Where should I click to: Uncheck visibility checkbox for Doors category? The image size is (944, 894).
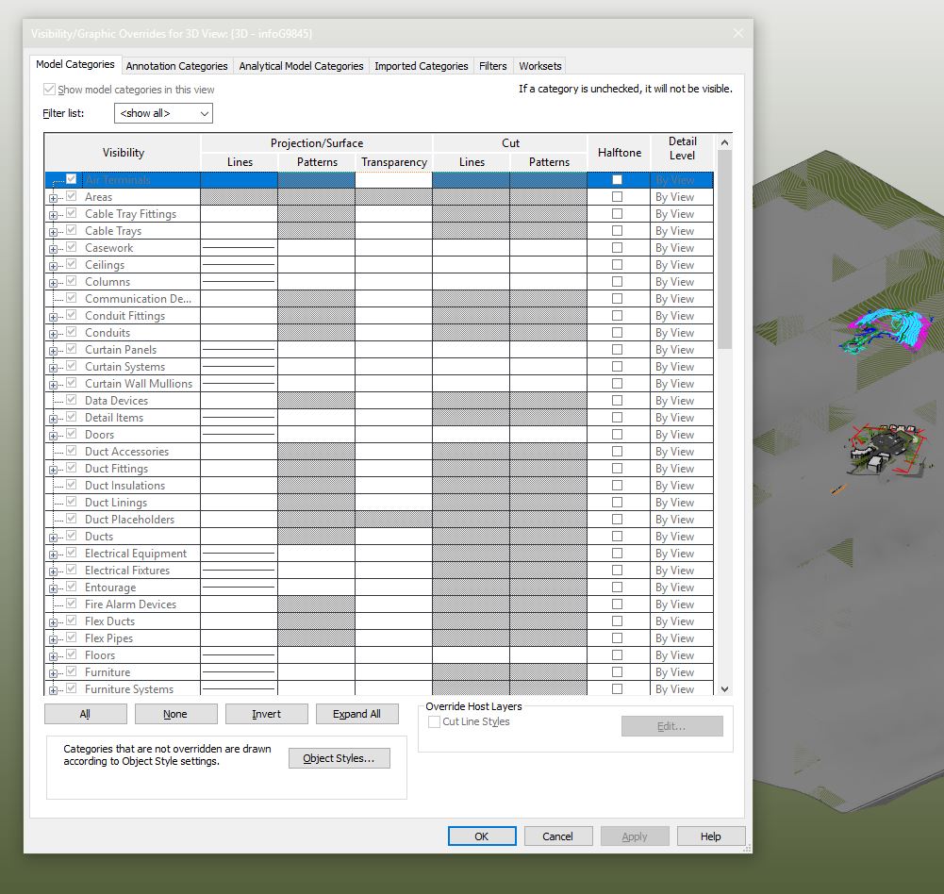coord(71,434)
